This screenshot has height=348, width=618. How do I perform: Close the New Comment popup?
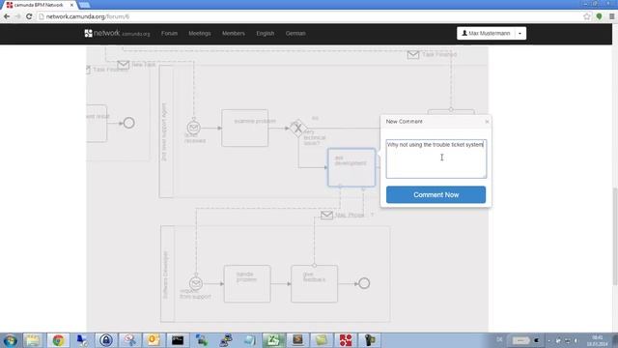click(x=487, y=122)
